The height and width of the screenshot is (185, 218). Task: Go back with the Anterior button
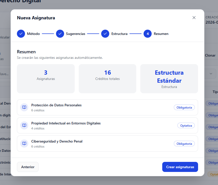coord(28,167)
